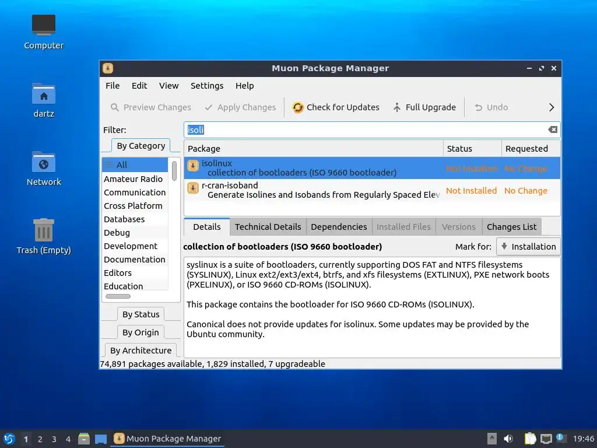Clear the filter text with the erase icon
The image size is (597, 448).
(x=553, y=129)
